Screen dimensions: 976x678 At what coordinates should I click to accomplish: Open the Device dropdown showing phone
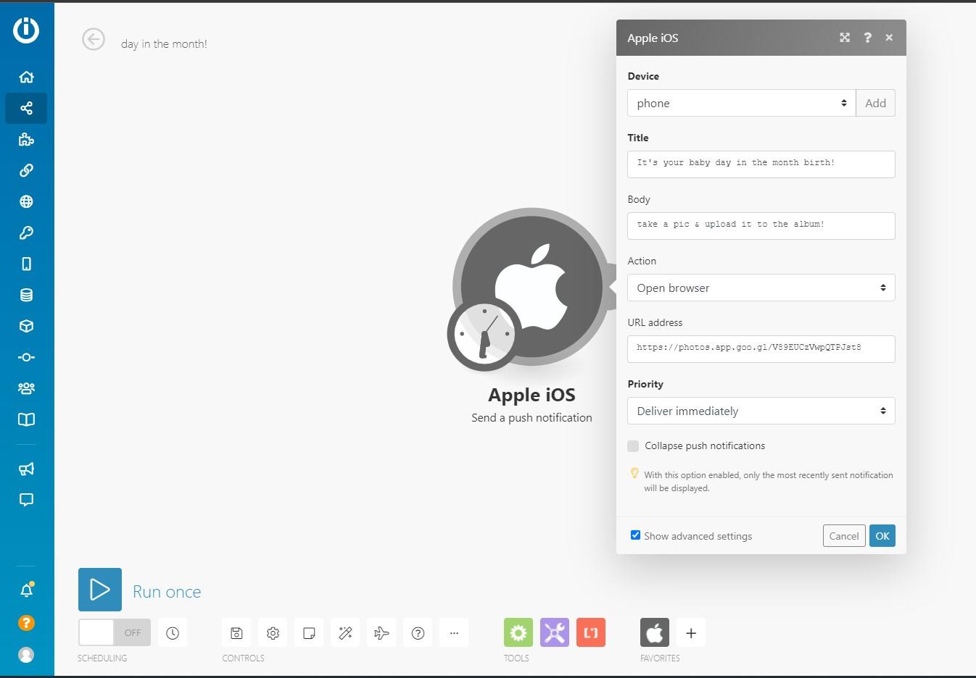[741, 103]
